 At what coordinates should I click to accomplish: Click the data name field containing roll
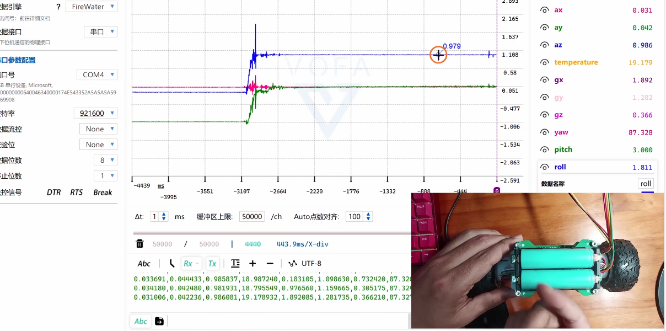tap(646, 184)
